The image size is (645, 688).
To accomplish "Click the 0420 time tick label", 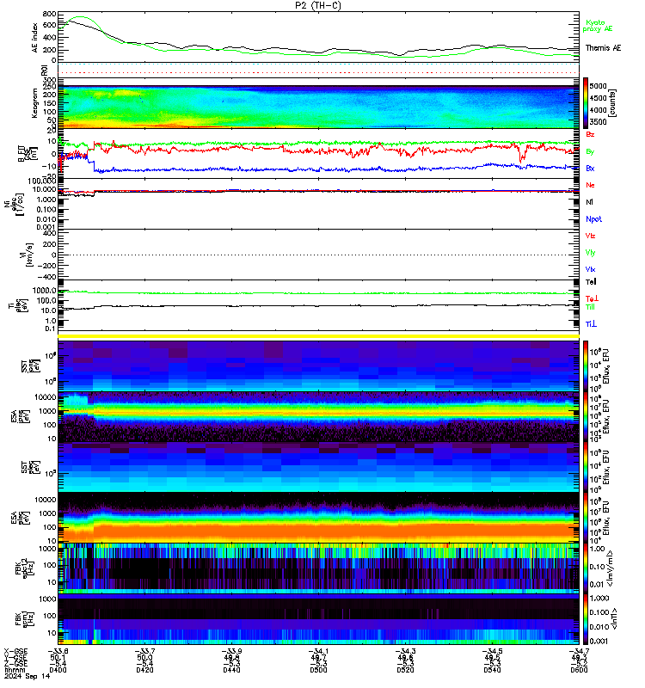I will point(144,670).
